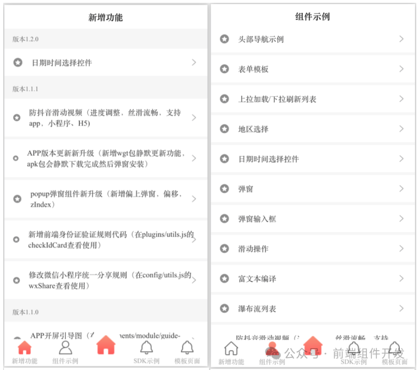Click star icon beside 修改微信小程序统一分享规则 item

click(x=17, y=280)
